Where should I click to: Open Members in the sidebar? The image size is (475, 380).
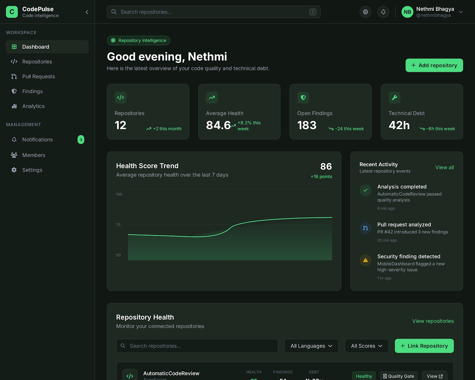click(47, 155)
